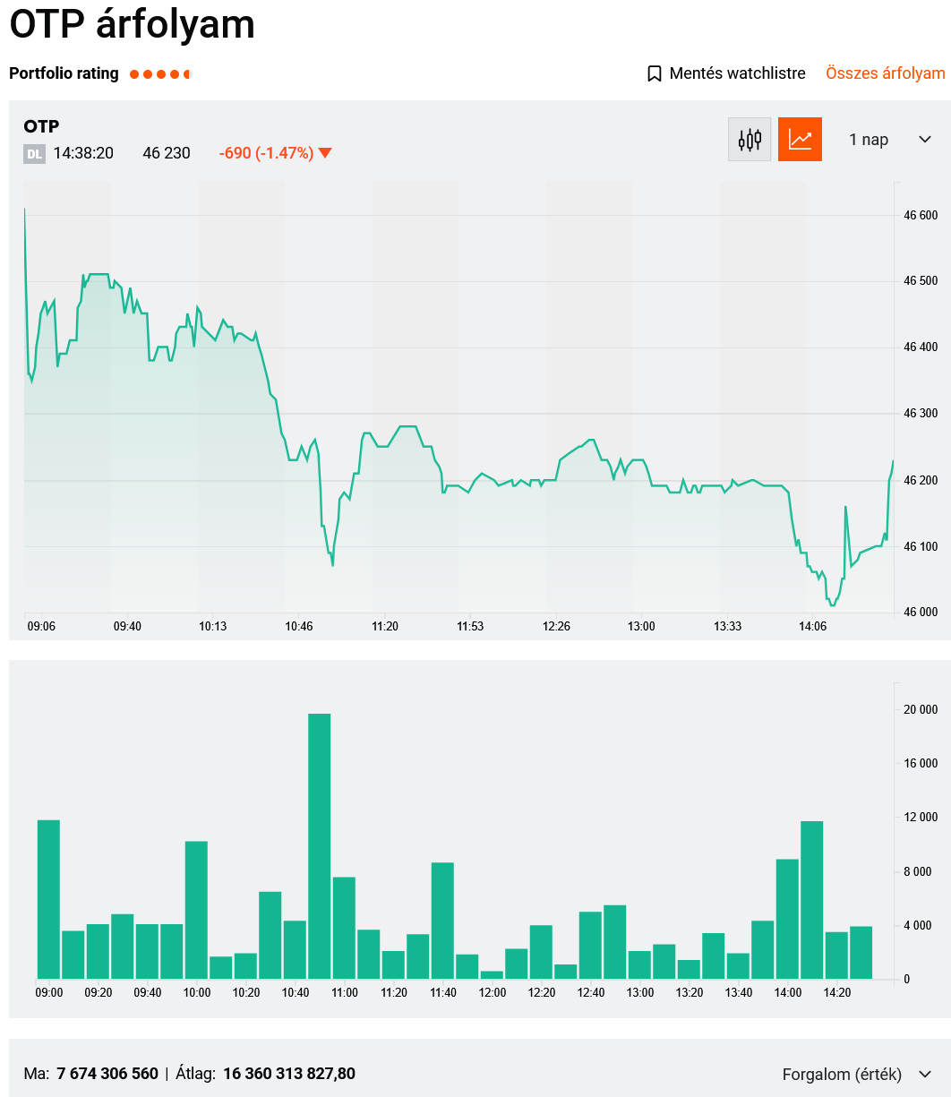Click the smallest volume bar at 12:00
This screenshot has width=951, height=1097.
click(492, 975)
